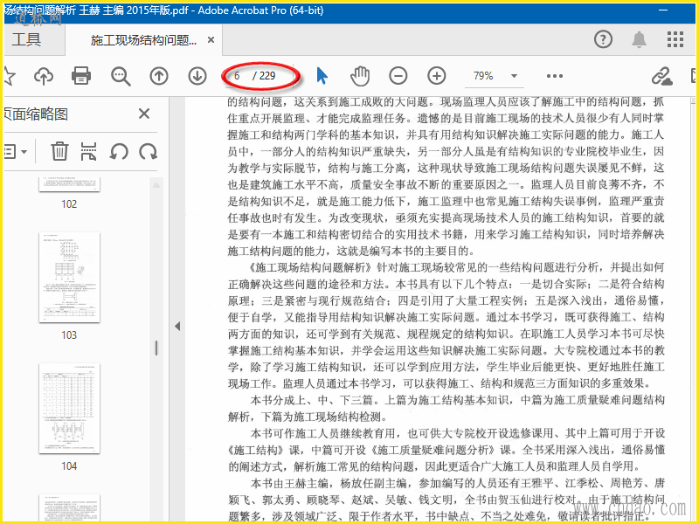Click the thumbnail panel scrollbar handle
This screenshot has width=699, height=524.
coord(156,348)
